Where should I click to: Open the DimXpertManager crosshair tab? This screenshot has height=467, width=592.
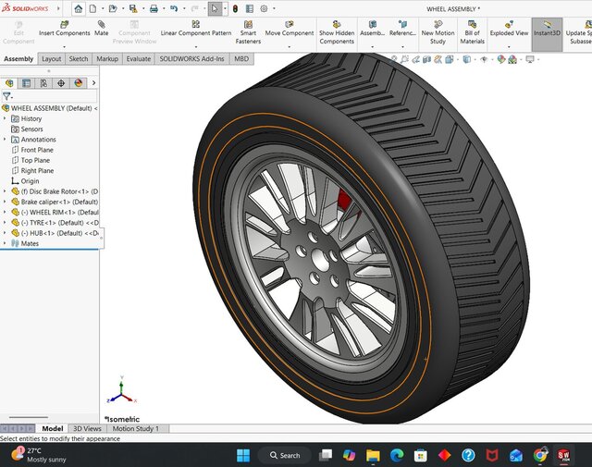coord(61,83)
